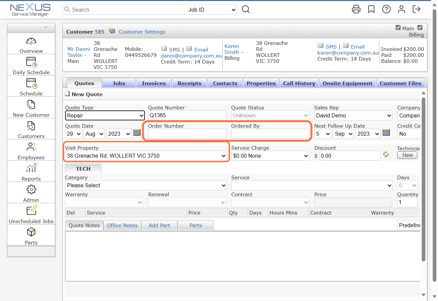Switch to the Invoices tab
This screenshot has width=438, height=301.
(x=154, y=83)
